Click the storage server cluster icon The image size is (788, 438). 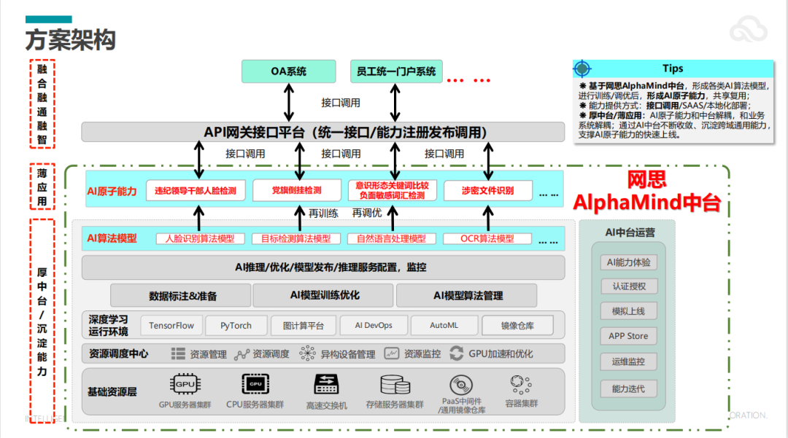click(x=394, y=385)
